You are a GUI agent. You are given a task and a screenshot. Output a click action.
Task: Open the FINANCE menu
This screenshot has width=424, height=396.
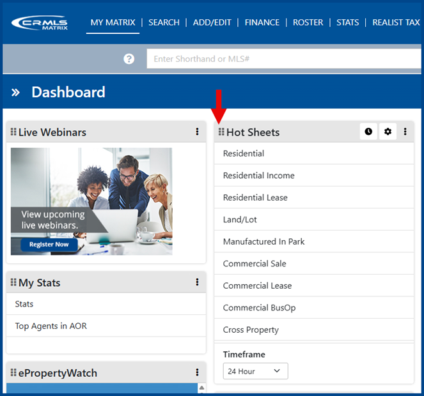coord(262,22)
